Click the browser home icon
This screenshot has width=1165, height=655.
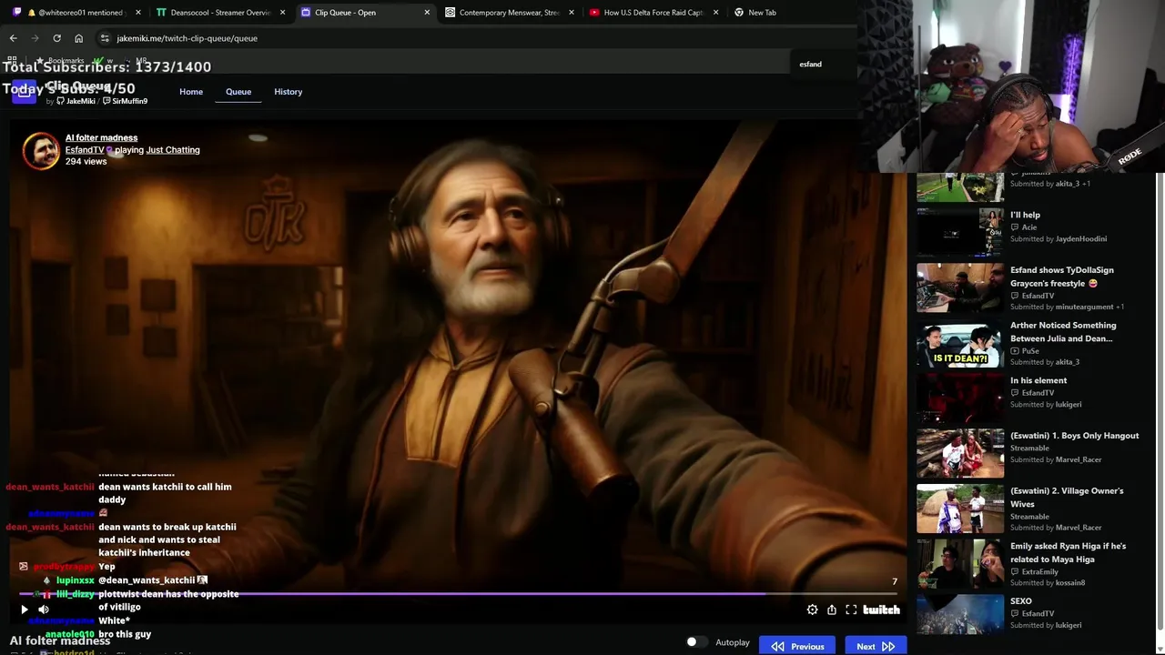click(x=78, y=38)
